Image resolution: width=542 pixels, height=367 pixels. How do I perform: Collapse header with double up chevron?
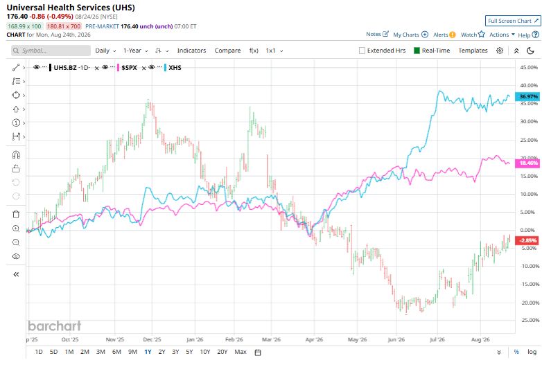(516, 51)
